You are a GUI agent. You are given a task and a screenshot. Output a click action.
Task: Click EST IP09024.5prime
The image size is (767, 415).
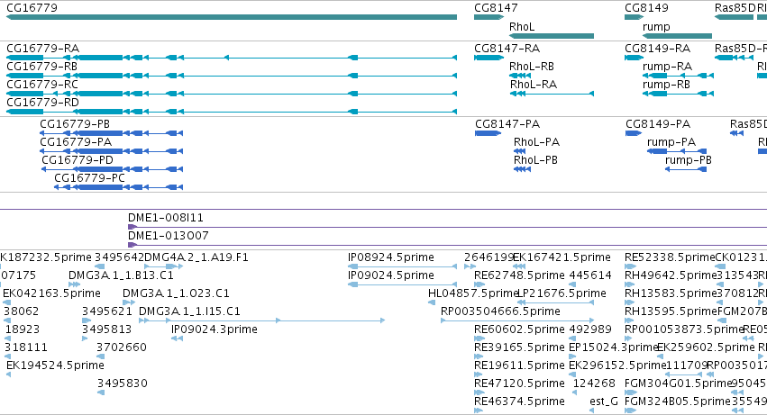[x=403, y=284]
